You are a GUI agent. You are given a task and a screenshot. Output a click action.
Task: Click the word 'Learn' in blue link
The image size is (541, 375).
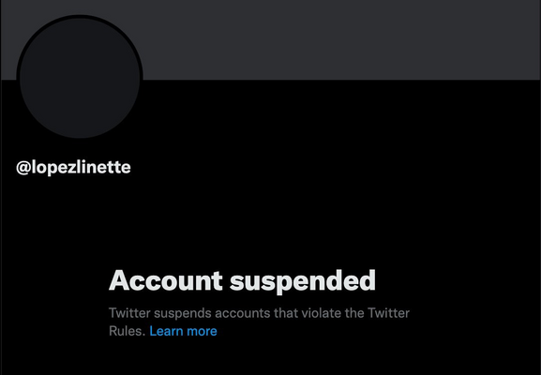pos(166,331)
